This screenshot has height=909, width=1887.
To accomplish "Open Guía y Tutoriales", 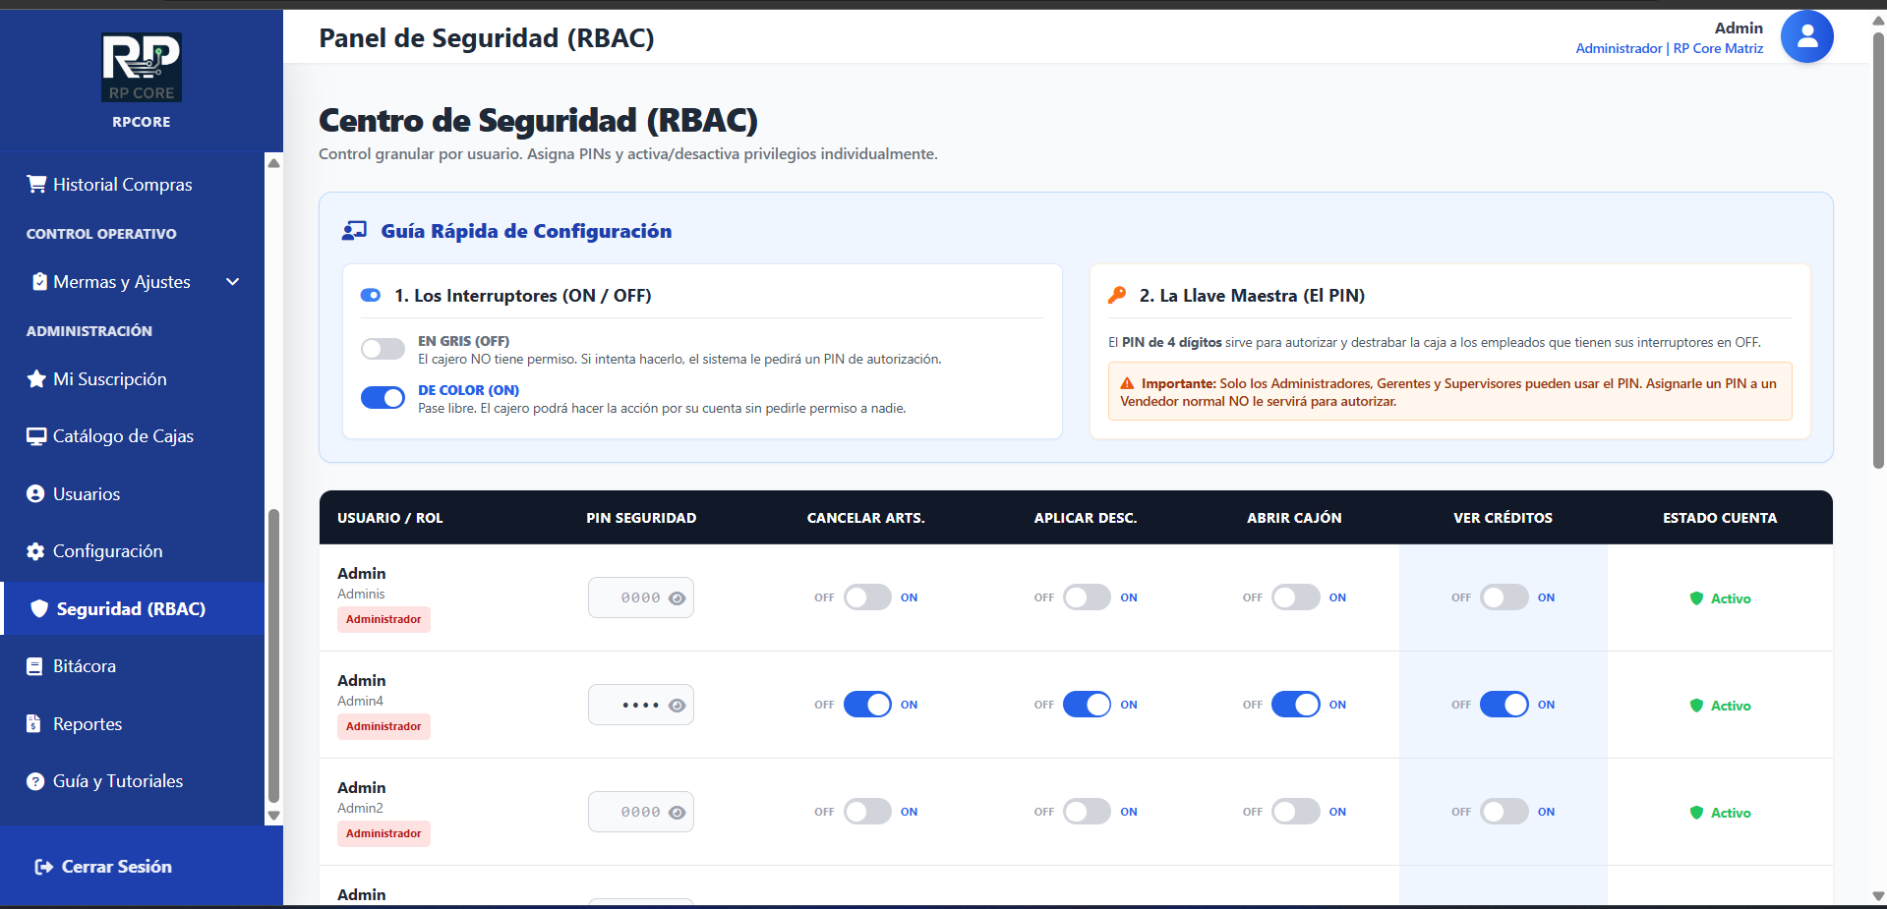I will (x=133, y=781).
